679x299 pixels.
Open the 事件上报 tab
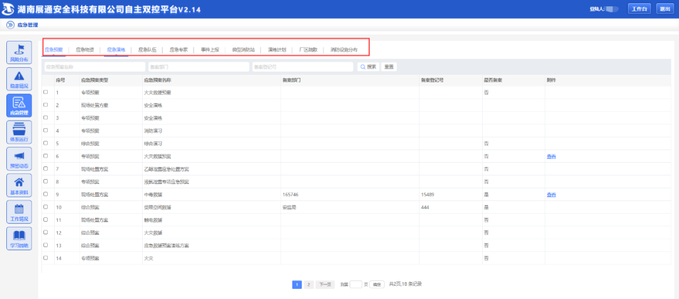[x=210, y=50]
